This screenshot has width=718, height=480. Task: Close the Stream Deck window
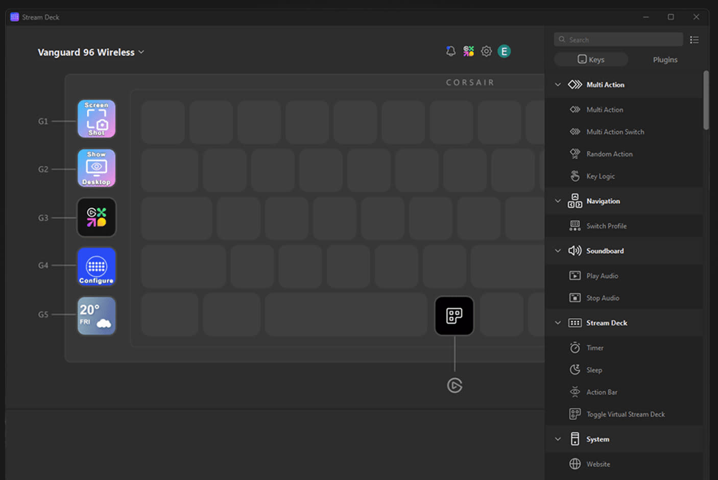click(x=696, y=17)
